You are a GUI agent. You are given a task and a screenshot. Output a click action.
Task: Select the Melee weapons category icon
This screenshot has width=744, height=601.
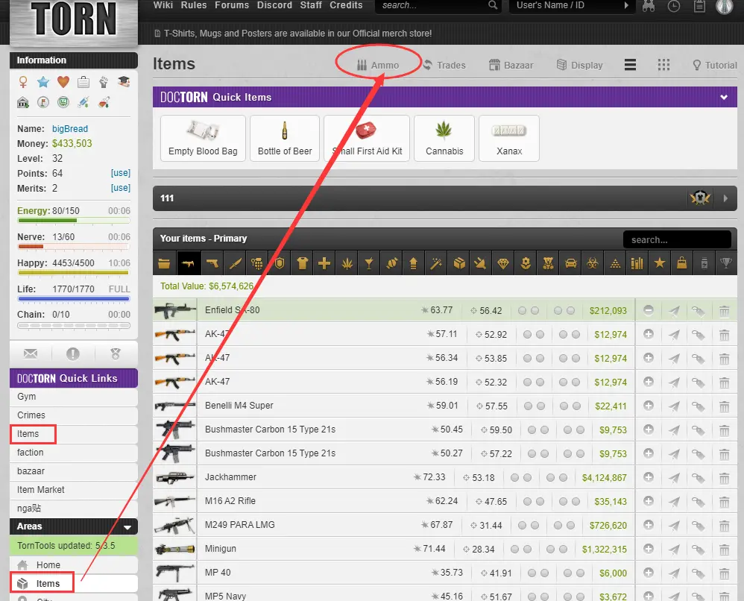235,263
